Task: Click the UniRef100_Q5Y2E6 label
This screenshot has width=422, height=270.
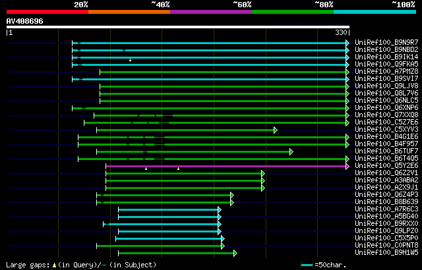Action: pos(386,166)
